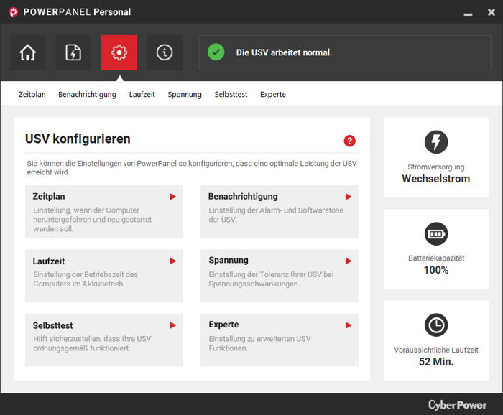Click 'Hilft sicherzustellen' Selbsttest description

click(92, 343)
